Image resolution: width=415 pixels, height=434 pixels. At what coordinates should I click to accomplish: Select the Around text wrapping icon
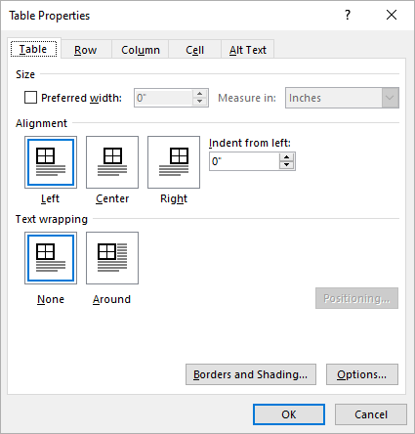112,258
